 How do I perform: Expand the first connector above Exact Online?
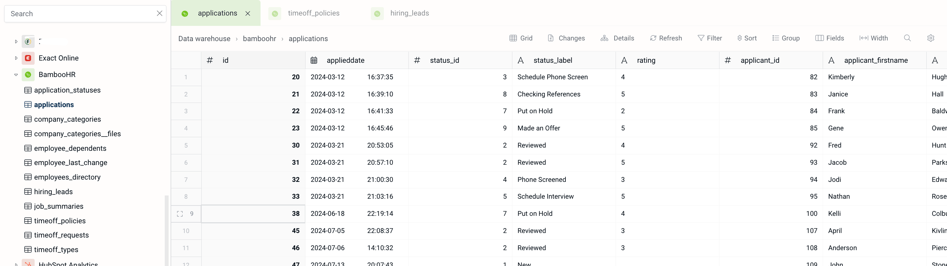pos(16,41)
